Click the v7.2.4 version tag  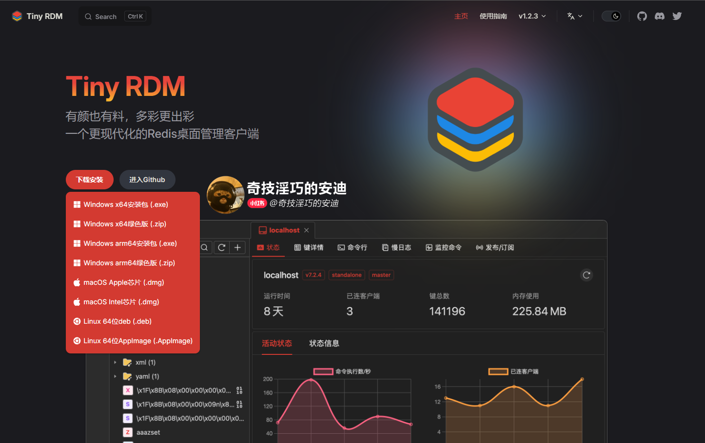pyautogui.click(x=313, y=275)
